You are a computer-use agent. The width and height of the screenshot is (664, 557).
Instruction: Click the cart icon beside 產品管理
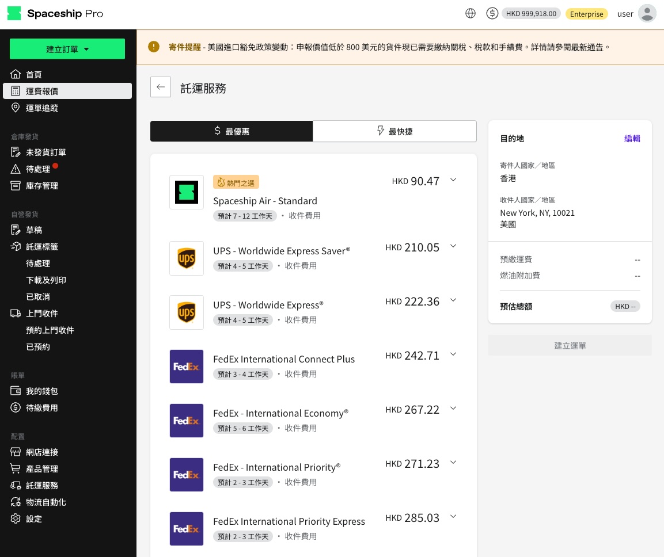pos(15,468)
